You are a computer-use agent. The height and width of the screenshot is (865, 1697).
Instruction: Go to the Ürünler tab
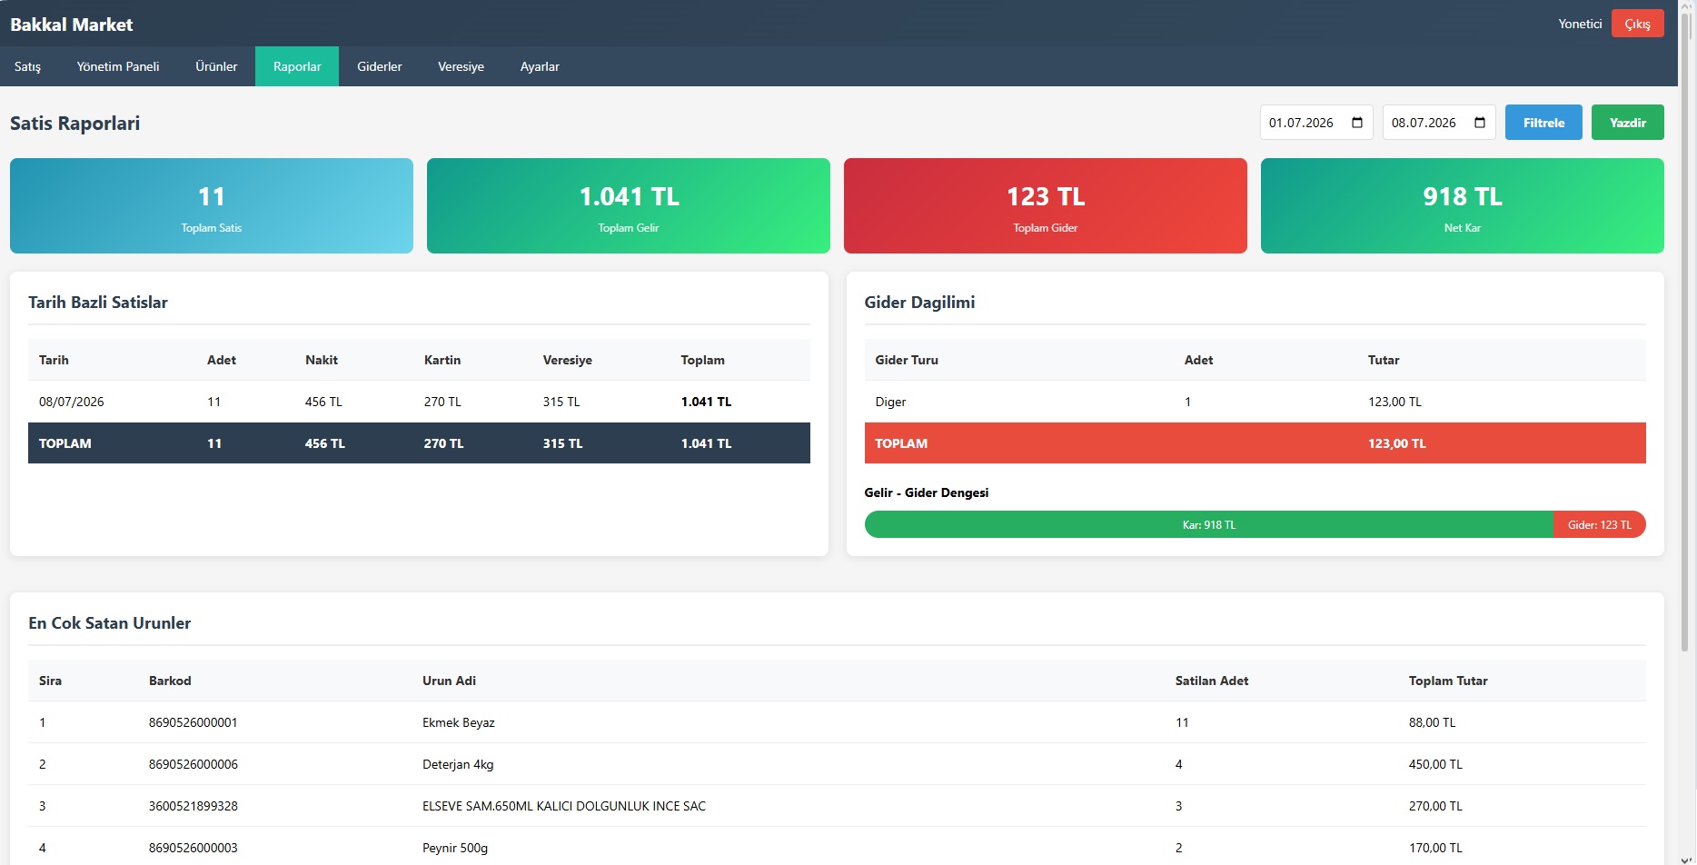tap(216, 66)
